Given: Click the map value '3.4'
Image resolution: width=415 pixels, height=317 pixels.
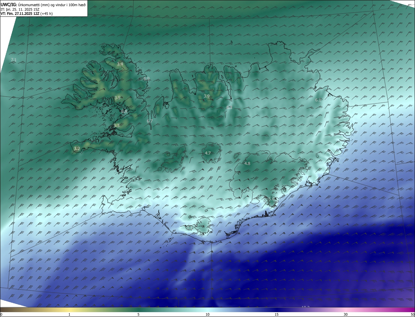Looking at the screenshot, I should click(120, 64).
